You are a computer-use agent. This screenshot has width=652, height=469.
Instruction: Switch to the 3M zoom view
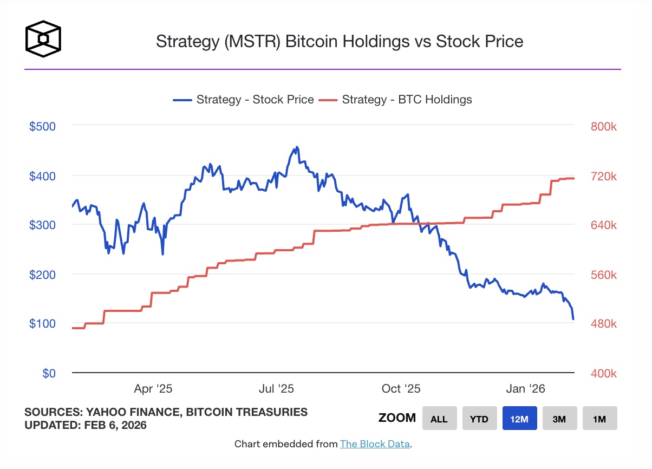click(559, 418)
